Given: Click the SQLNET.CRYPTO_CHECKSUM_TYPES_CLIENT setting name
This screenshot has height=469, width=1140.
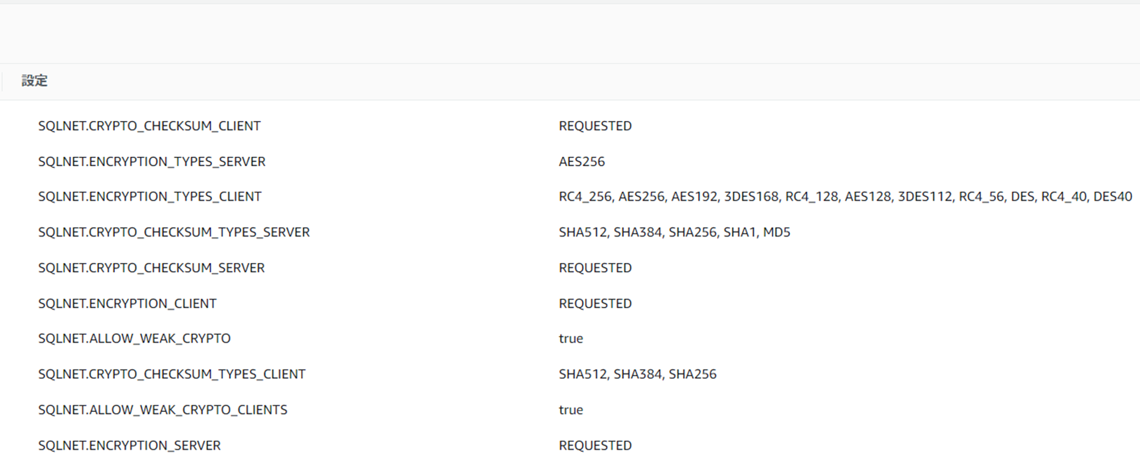Looking at the screenshot, I should point(171,374).
